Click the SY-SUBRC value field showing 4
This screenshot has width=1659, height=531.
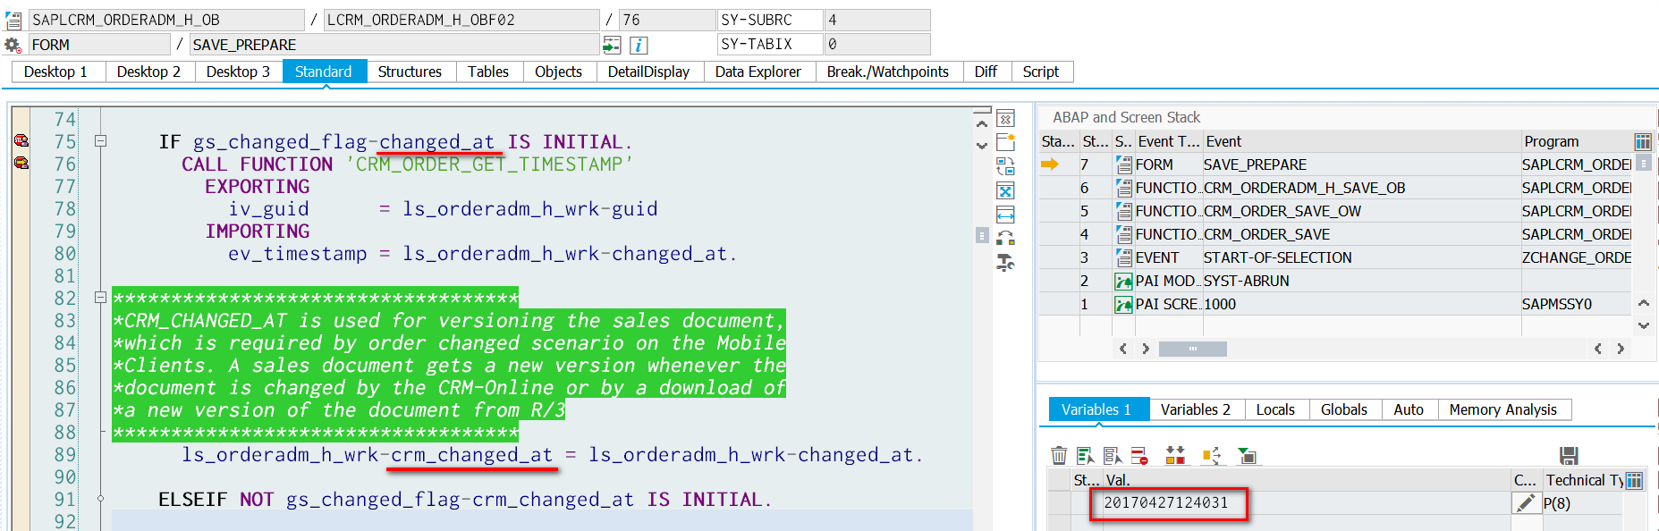[x=876, y=20]
